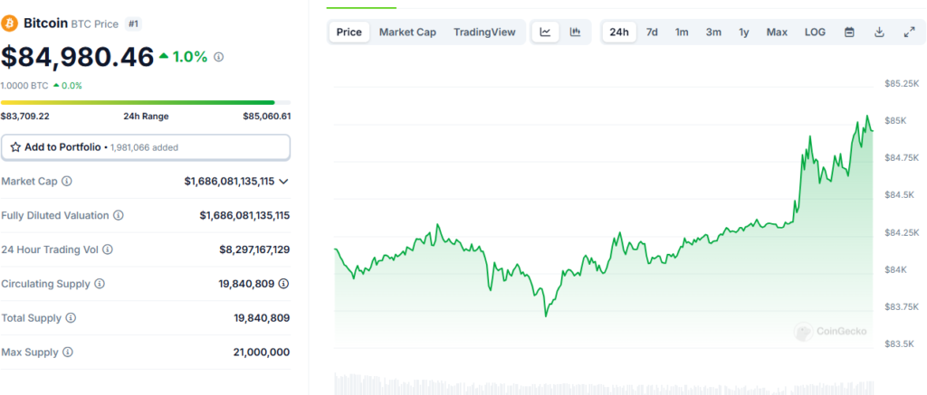Open the Fully Diluted Valuation info icon

coord(119,215)
